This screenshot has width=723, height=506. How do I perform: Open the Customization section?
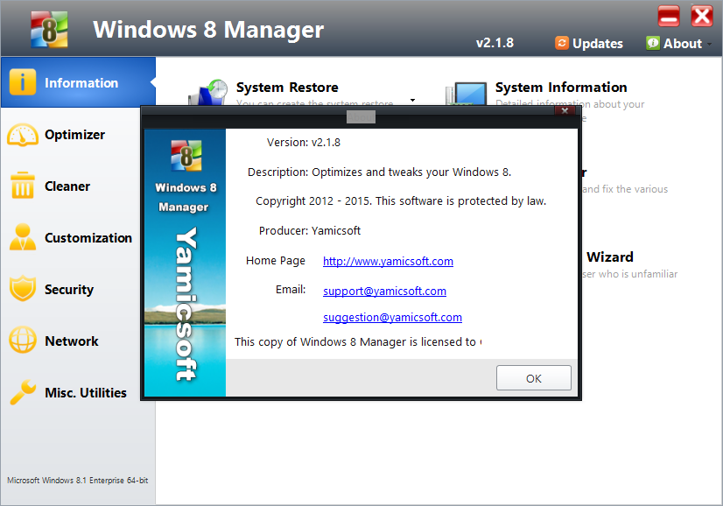(88, 238)
